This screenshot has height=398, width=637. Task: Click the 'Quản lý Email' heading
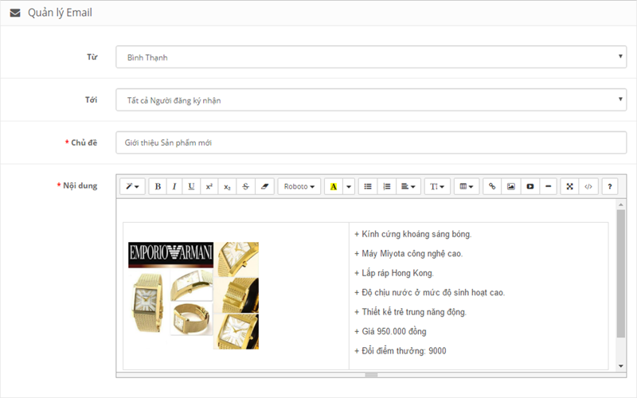pyautogui.click(x=60, y=13)
